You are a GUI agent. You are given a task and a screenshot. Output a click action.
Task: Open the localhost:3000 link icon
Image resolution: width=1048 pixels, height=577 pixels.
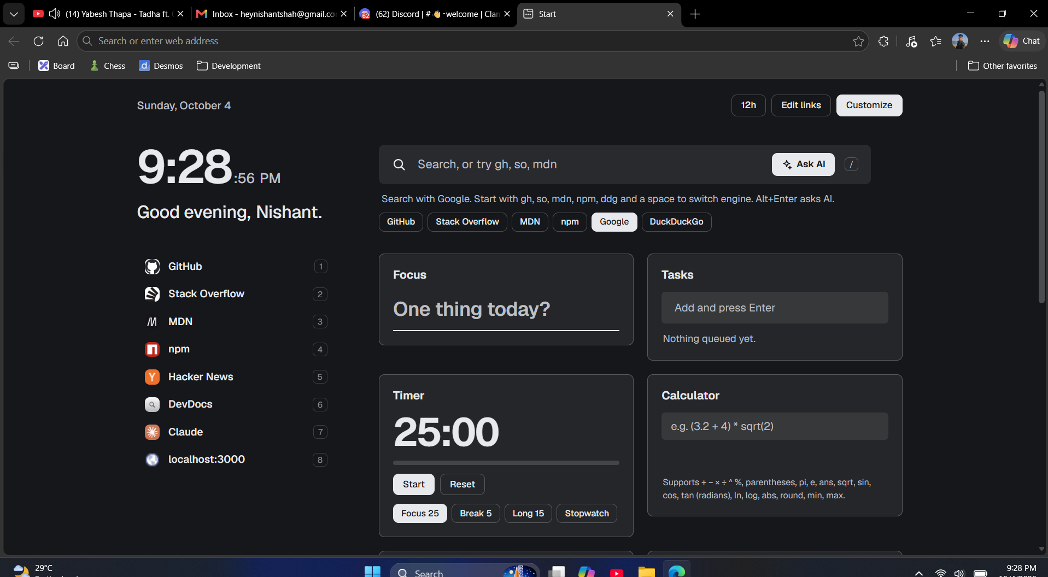click(x=152, y=460)
